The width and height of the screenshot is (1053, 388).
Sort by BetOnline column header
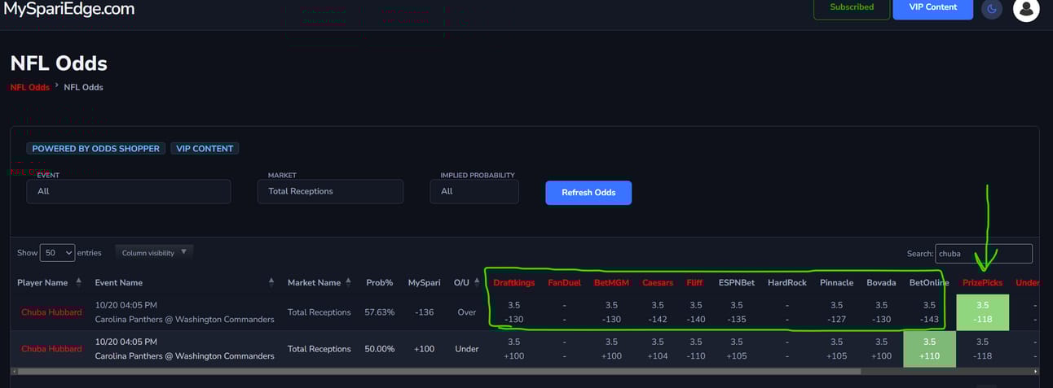pos(929,282)
